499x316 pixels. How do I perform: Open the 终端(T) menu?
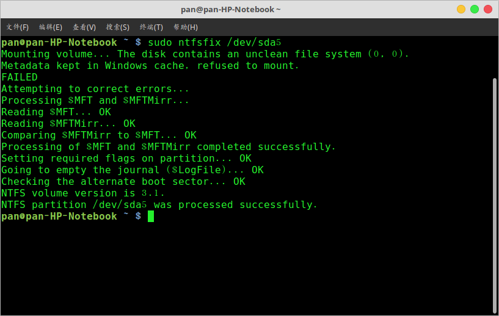click(x=151, y=27)
